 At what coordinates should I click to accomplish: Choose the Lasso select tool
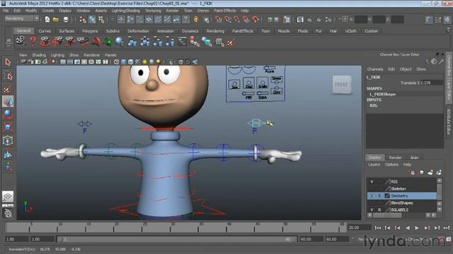[x=8, y=76]
